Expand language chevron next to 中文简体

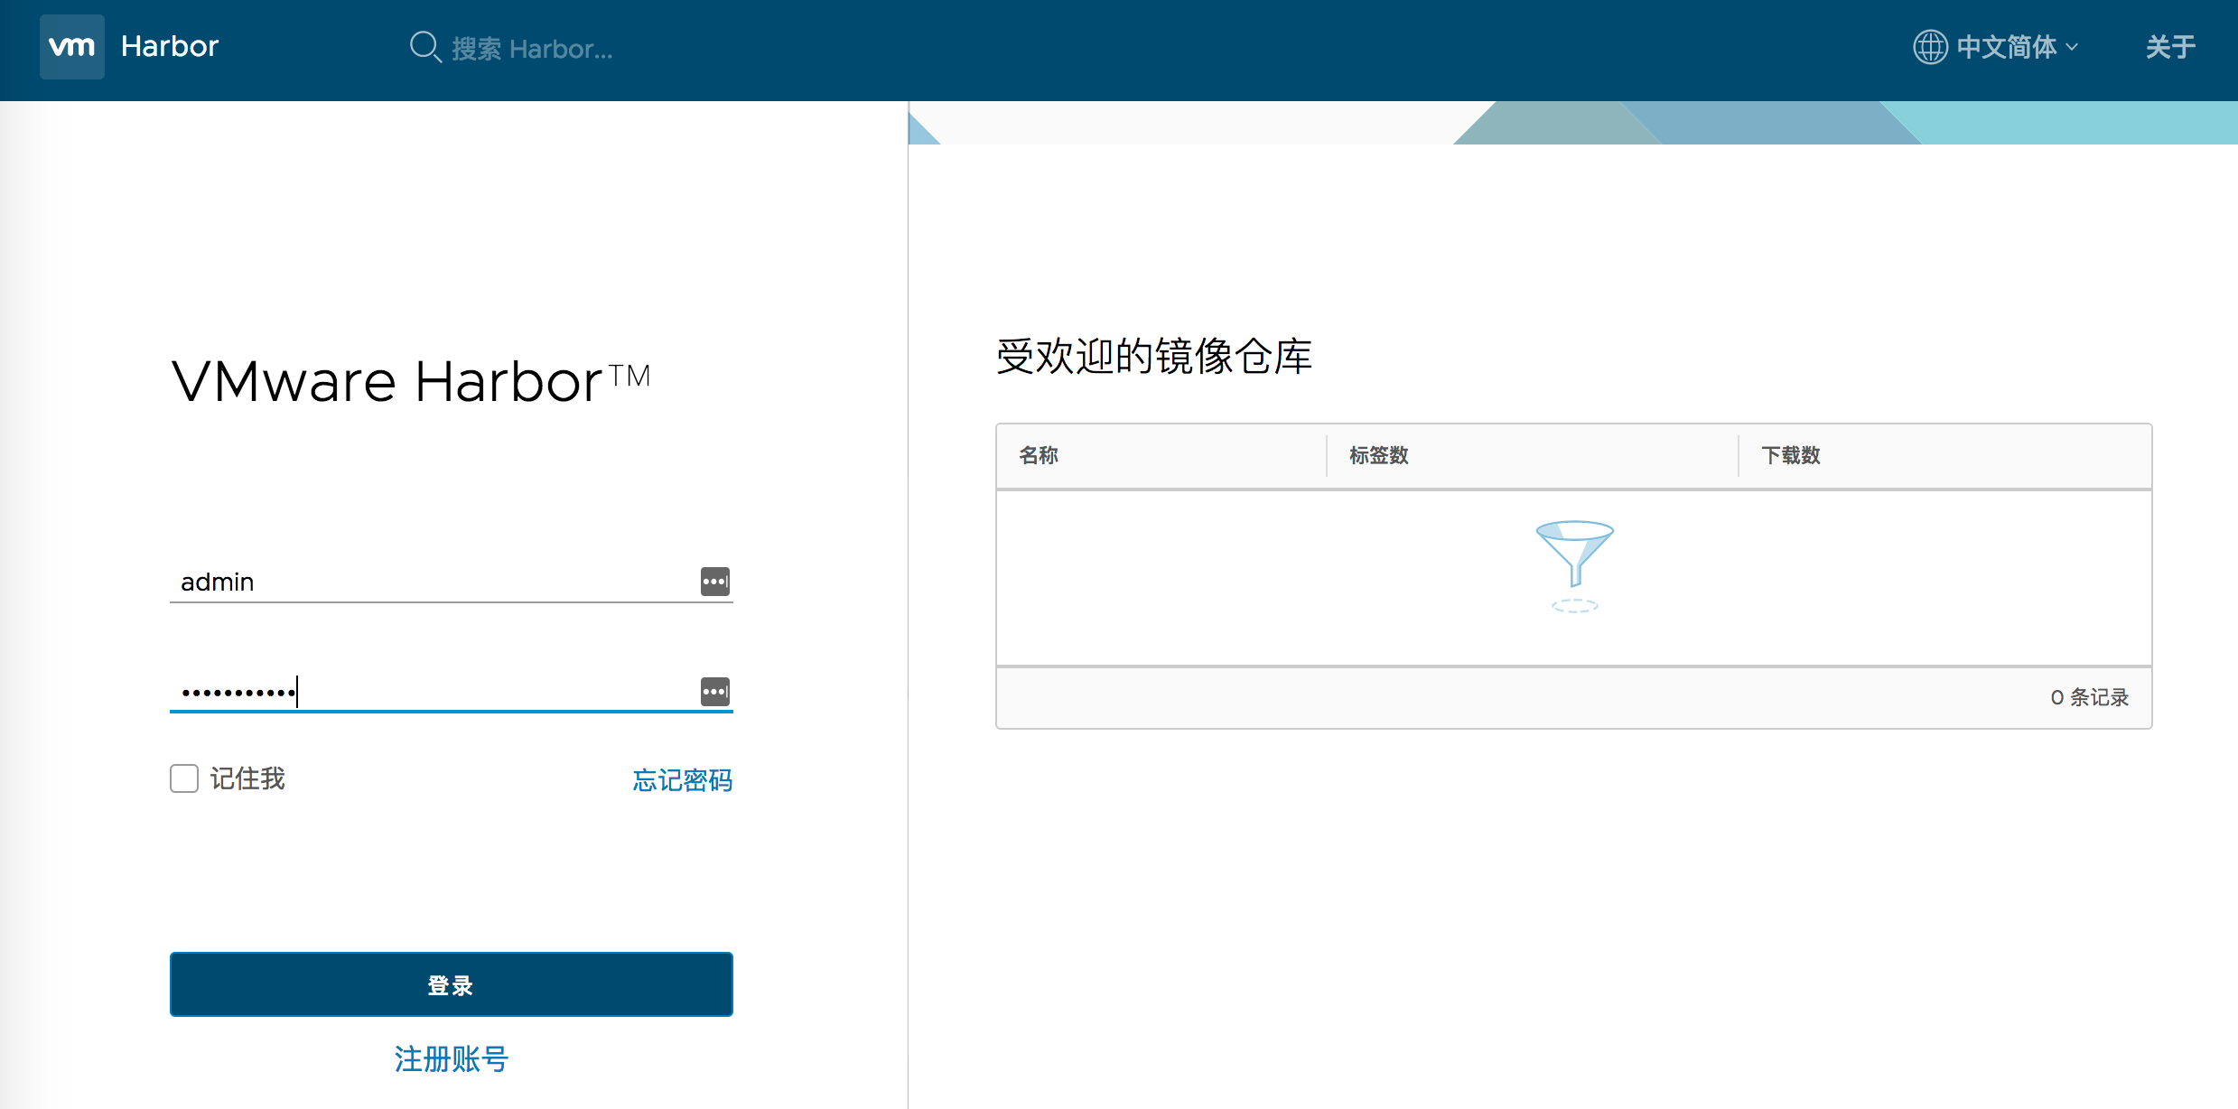point(2072,47)
